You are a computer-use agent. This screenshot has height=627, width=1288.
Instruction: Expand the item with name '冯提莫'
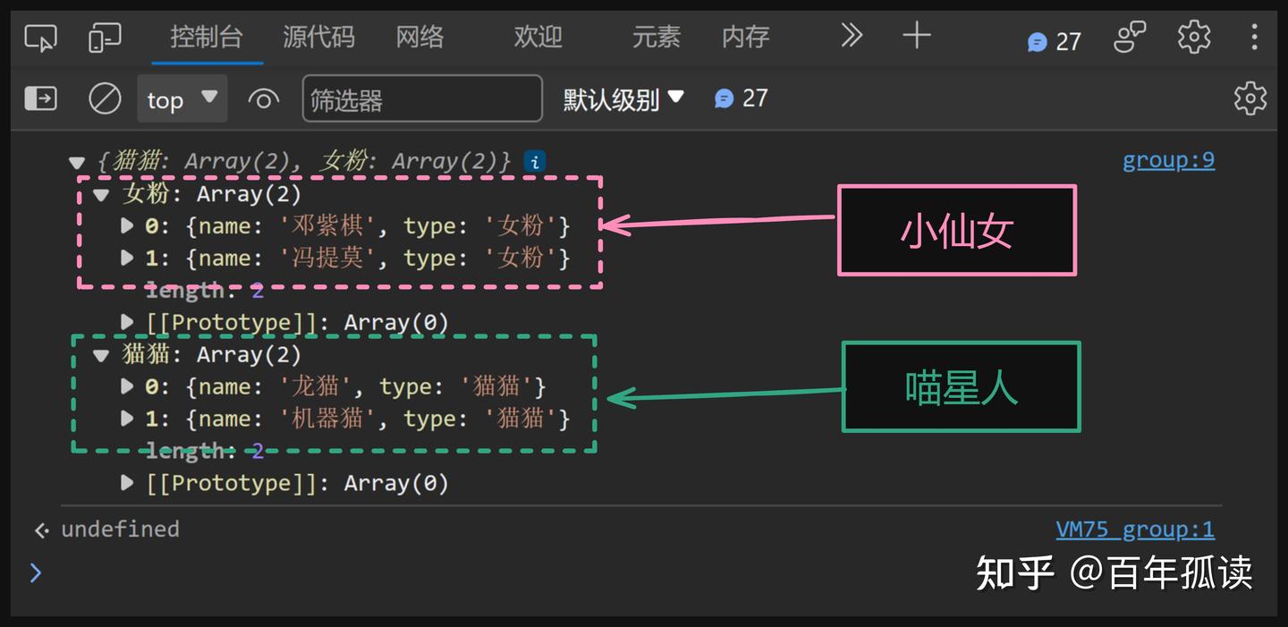coord(127,258)
